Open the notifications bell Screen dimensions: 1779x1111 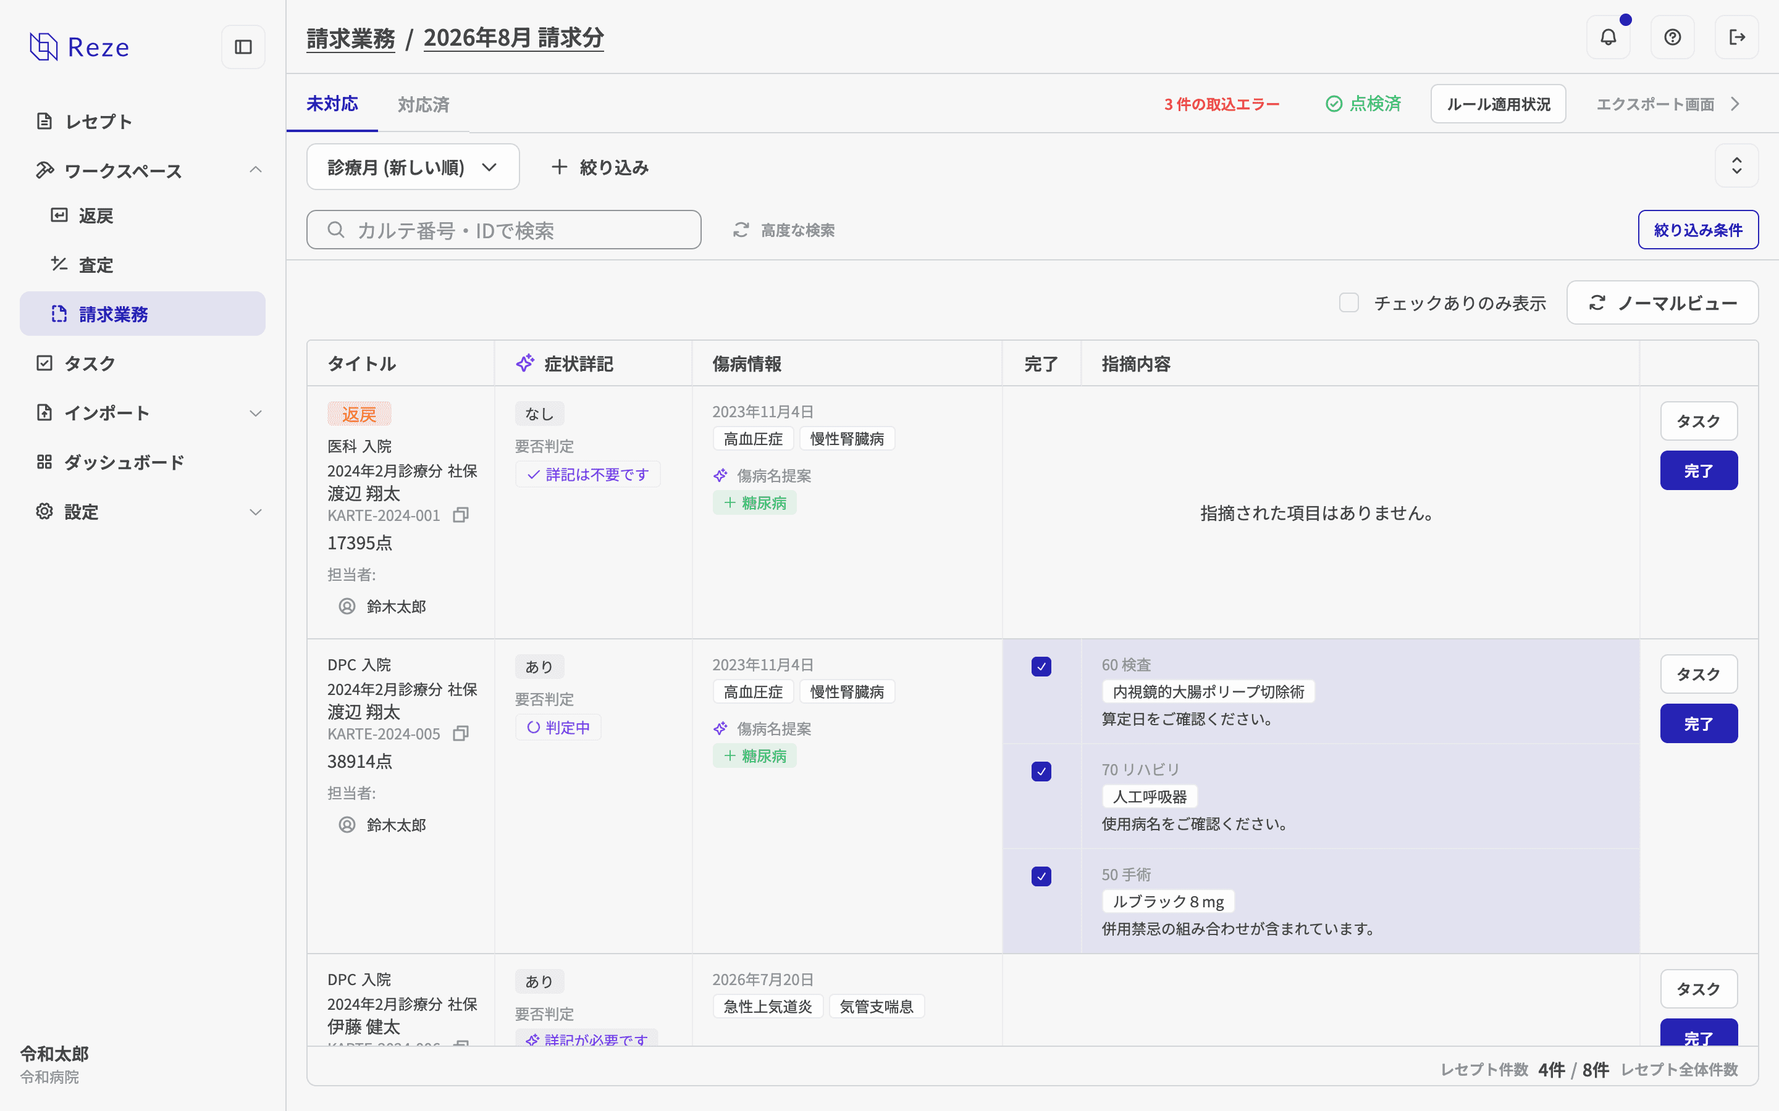(x=1608, y=38)
